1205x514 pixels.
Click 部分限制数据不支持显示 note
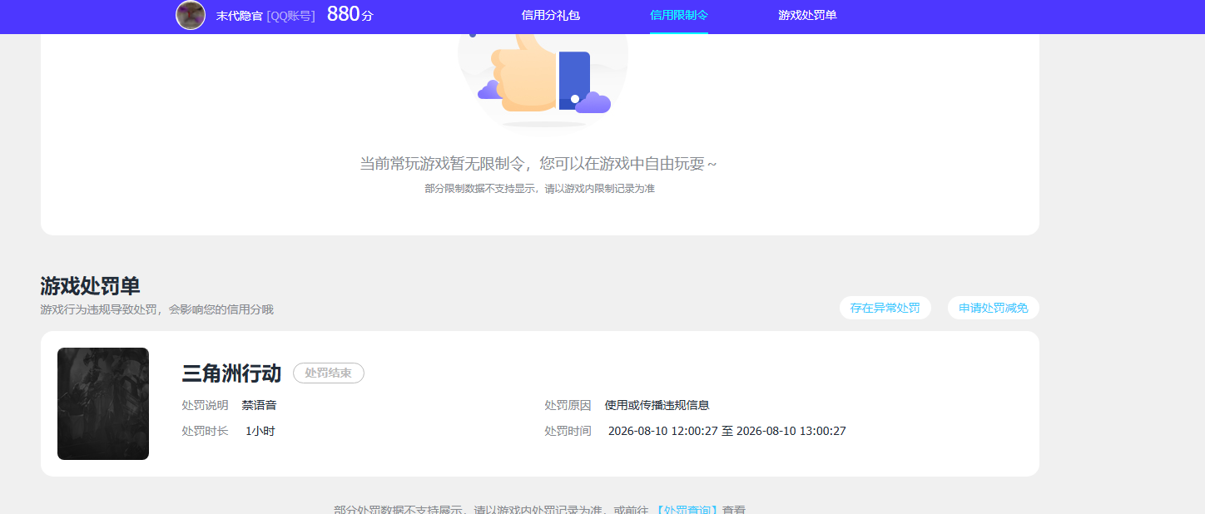[x=539, y=189]
